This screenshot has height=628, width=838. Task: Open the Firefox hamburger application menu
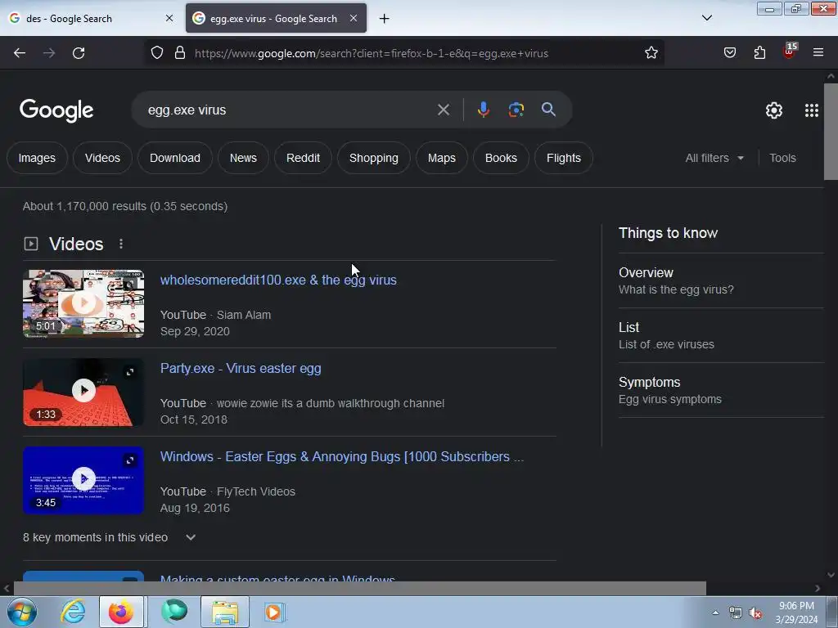coord(818,53)
